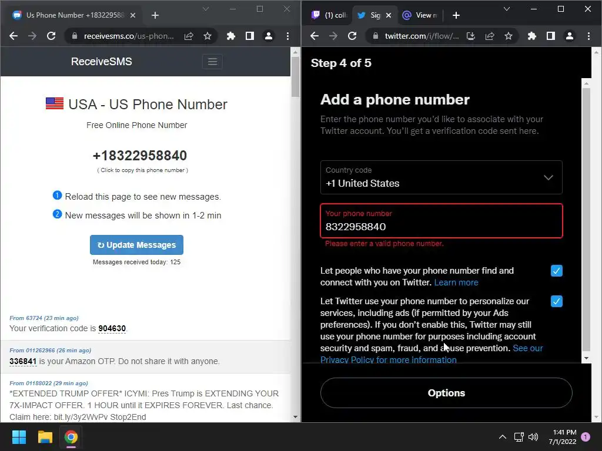Click ReceiveSMS page scrollbar thumb
602x451 pixels.
click(x=295, y=77)
